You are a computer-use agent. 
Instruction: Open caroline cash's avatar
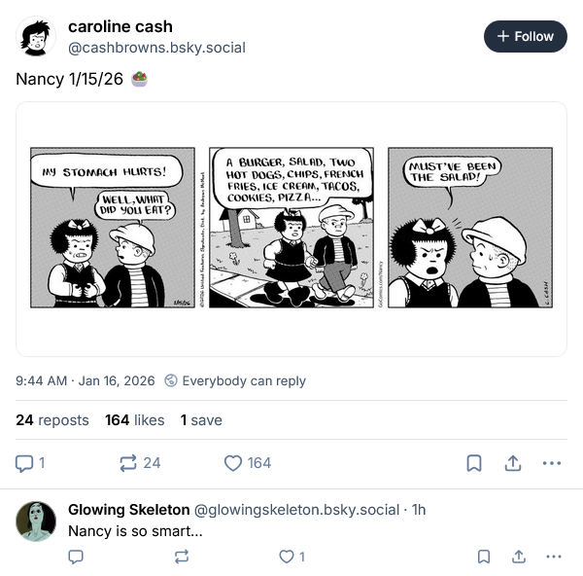tap(36, 36)
